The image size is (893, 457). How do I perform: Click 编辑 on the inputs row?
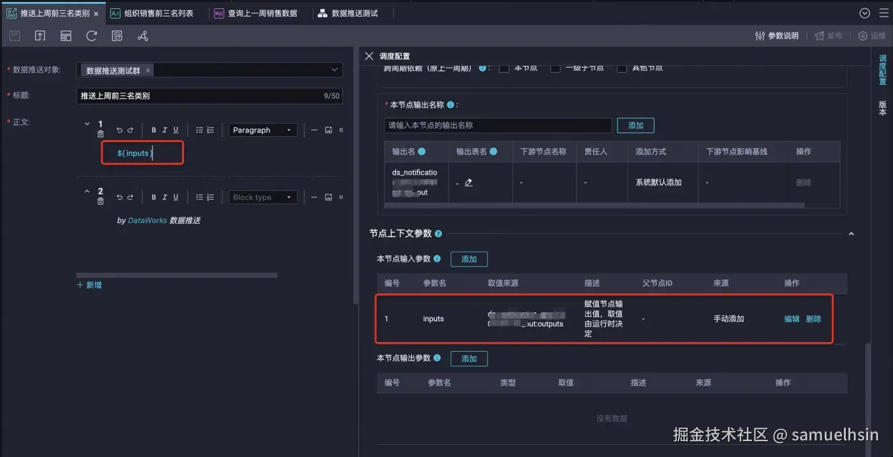tap(792, 319)
